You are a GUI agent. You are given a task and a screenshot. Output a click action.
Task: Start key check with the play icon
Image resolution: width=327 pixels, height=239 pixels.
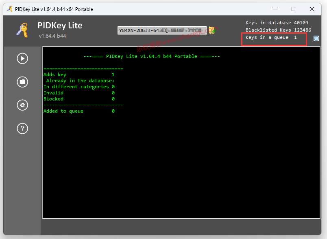(22, 59)
